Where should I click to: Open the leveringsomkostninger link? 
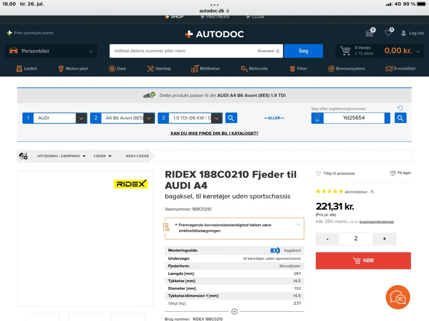pyautogui.click(x=377, y=222)
